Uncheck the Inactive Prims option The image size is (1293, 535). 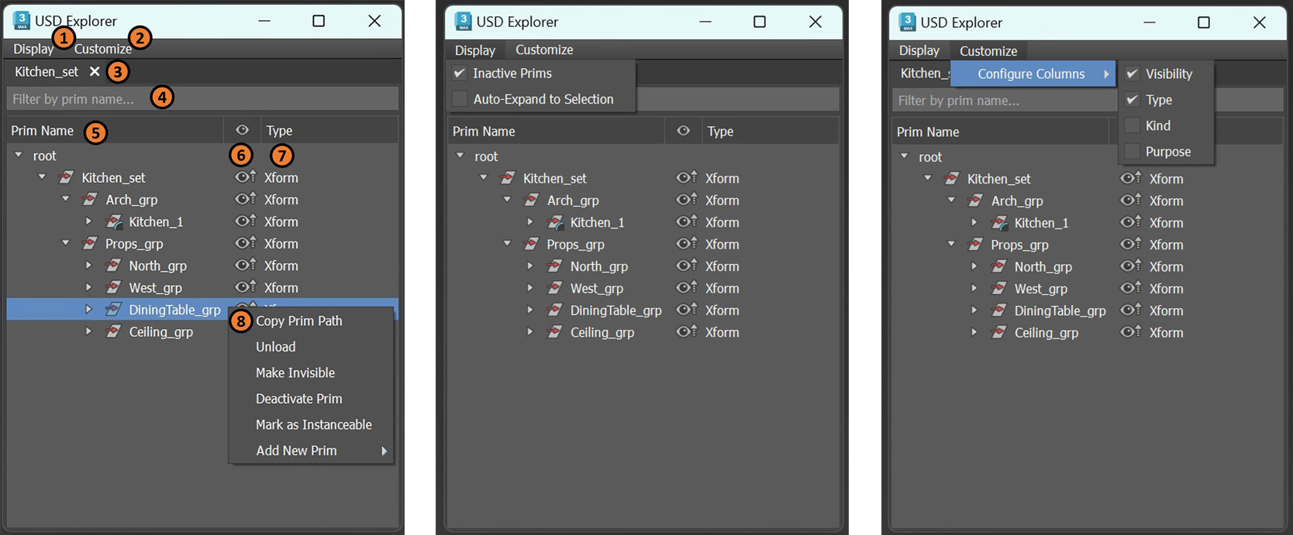point(460,73)
